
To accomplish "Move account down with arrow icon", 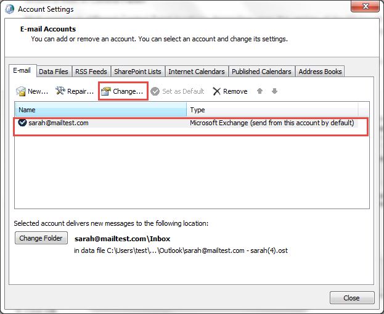I will 274,91.
